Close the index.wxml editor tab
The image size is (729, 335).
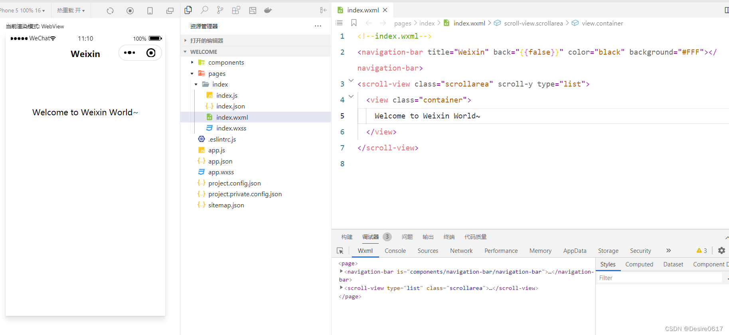(385, 10)
